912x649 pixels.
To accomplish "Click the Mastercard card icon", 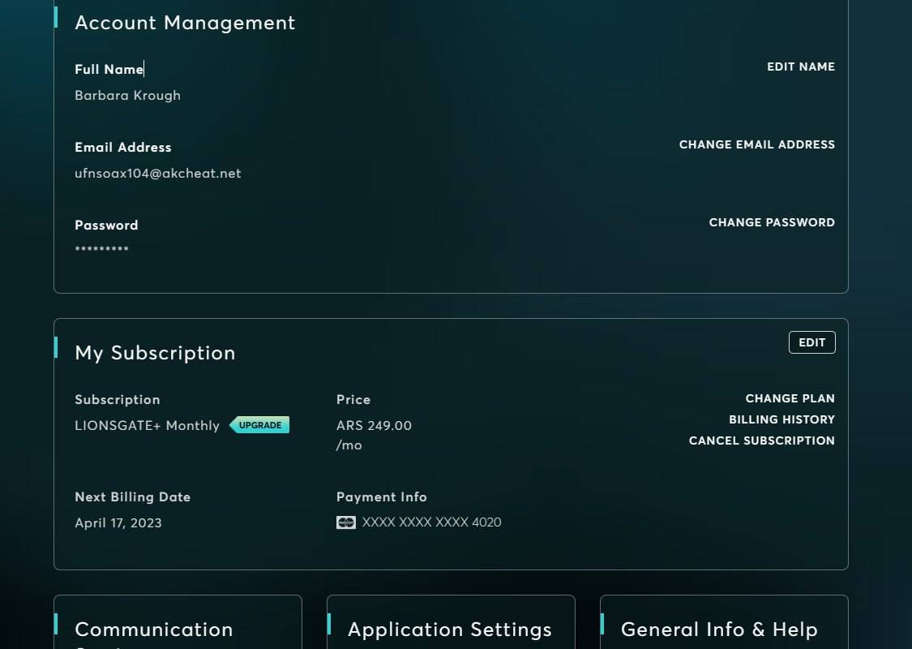I will pos(346,523).
